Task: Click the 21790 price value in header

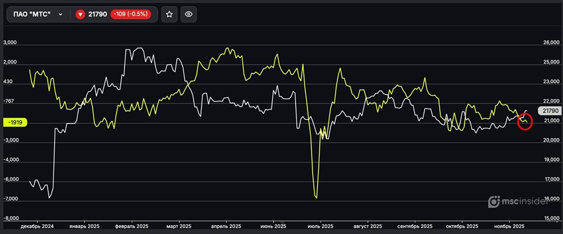Action: [x=99, y=15]
